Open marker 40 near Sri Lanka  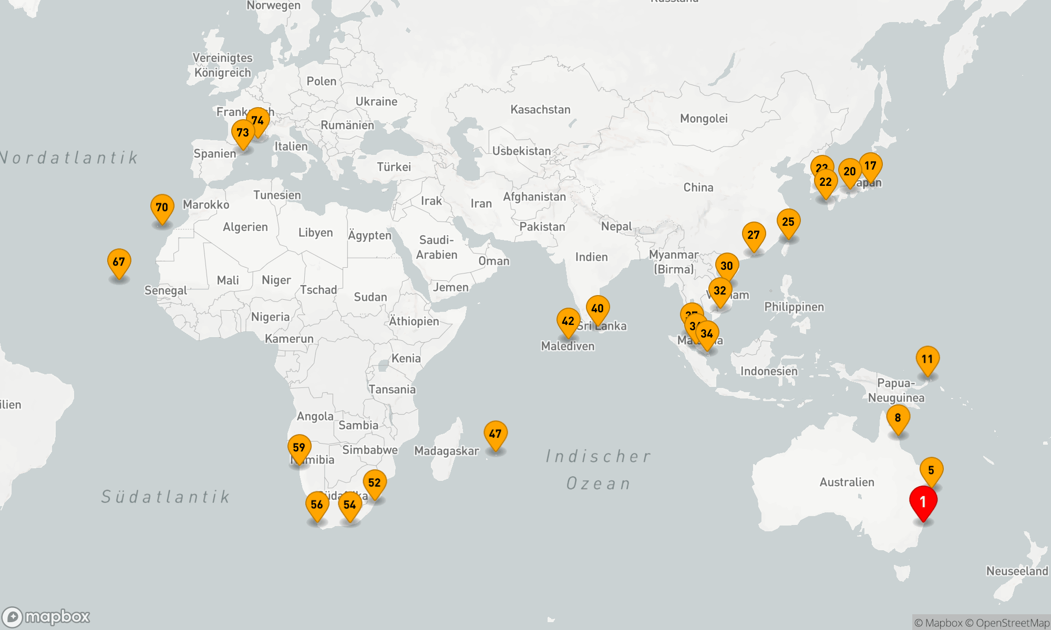(597, 309)
